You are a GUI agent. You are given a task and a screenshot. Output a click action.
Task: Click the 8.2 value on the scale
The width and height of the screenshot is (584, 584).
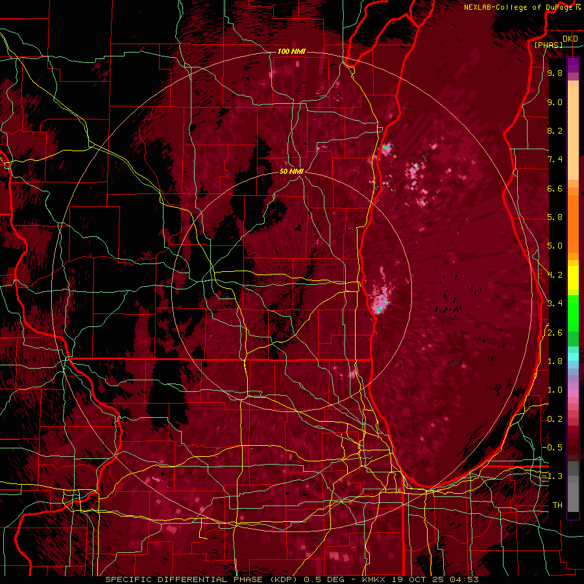pos(555,130)
